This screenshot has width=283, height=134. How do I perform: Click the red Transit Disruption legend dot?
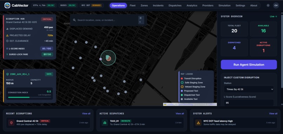point(182,78)
